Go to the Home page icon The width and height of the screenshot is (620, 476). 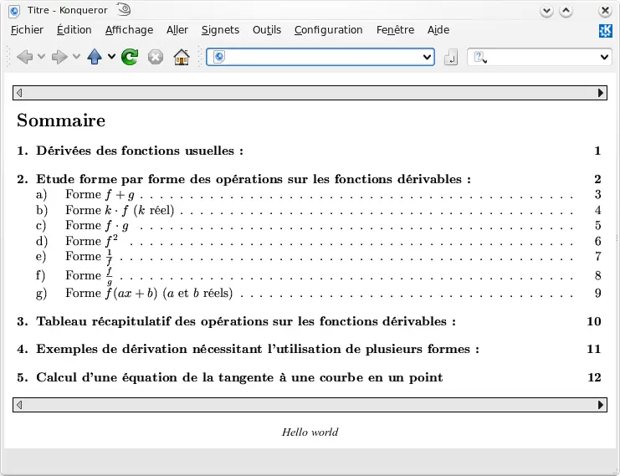[182, 57]
